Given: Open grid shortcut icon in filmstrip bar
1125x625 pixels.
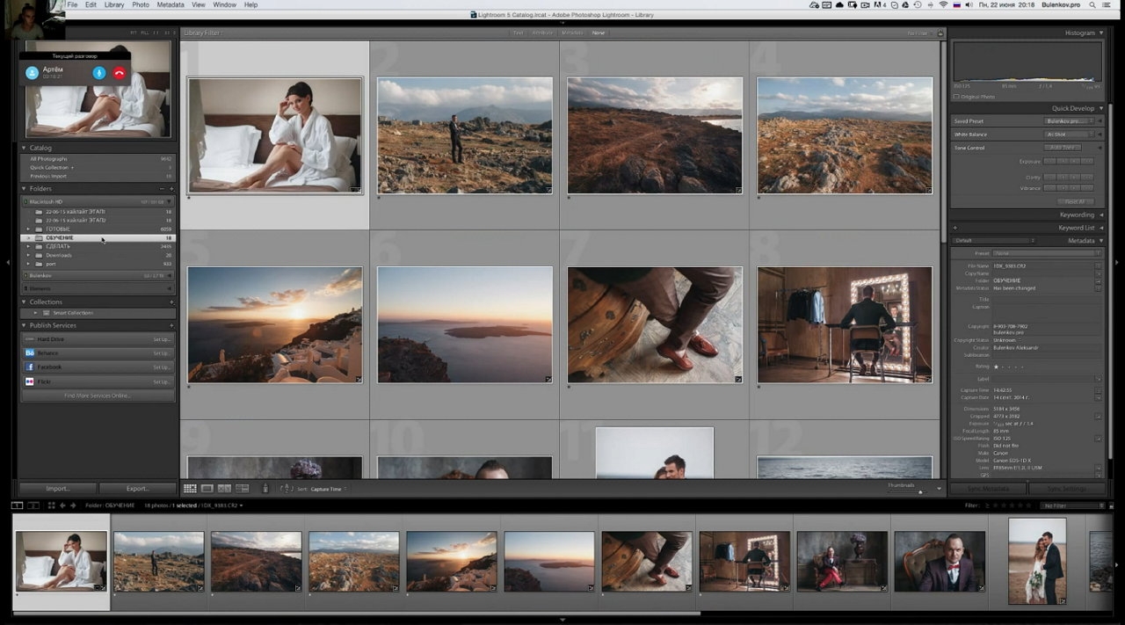Looking at the screenshot, I should [x=51, y=505].
